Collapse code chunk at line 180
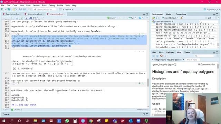The height and width of the screenshot is (124, 221). click(x=10, y=83)
